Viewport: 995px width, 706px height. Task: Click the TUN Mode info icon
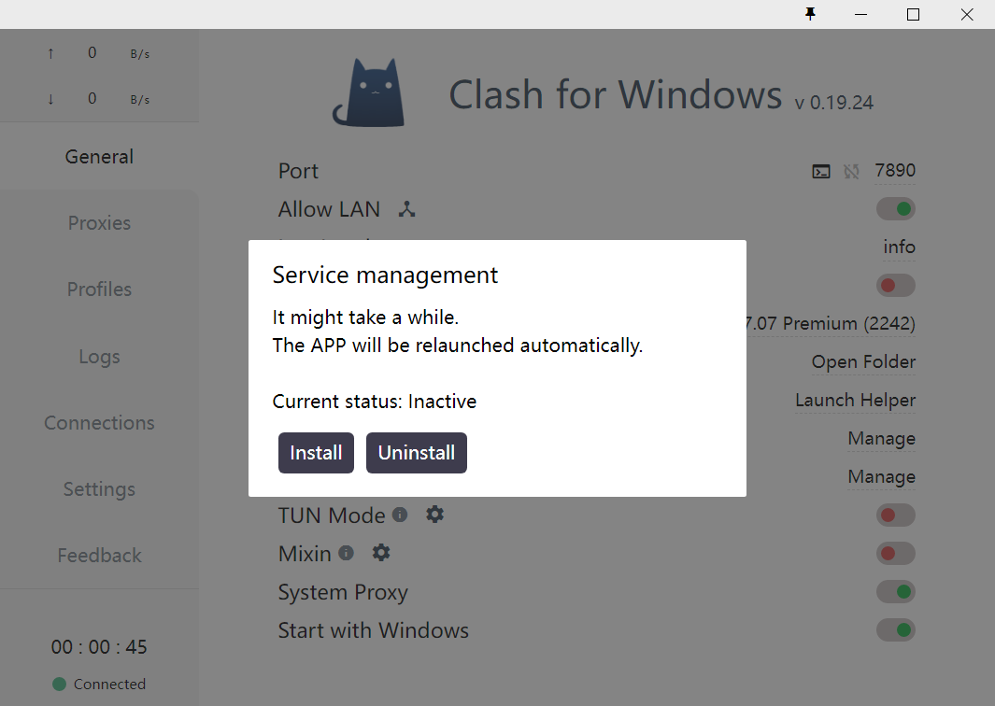pyautogui.click(x=400, y=515)
